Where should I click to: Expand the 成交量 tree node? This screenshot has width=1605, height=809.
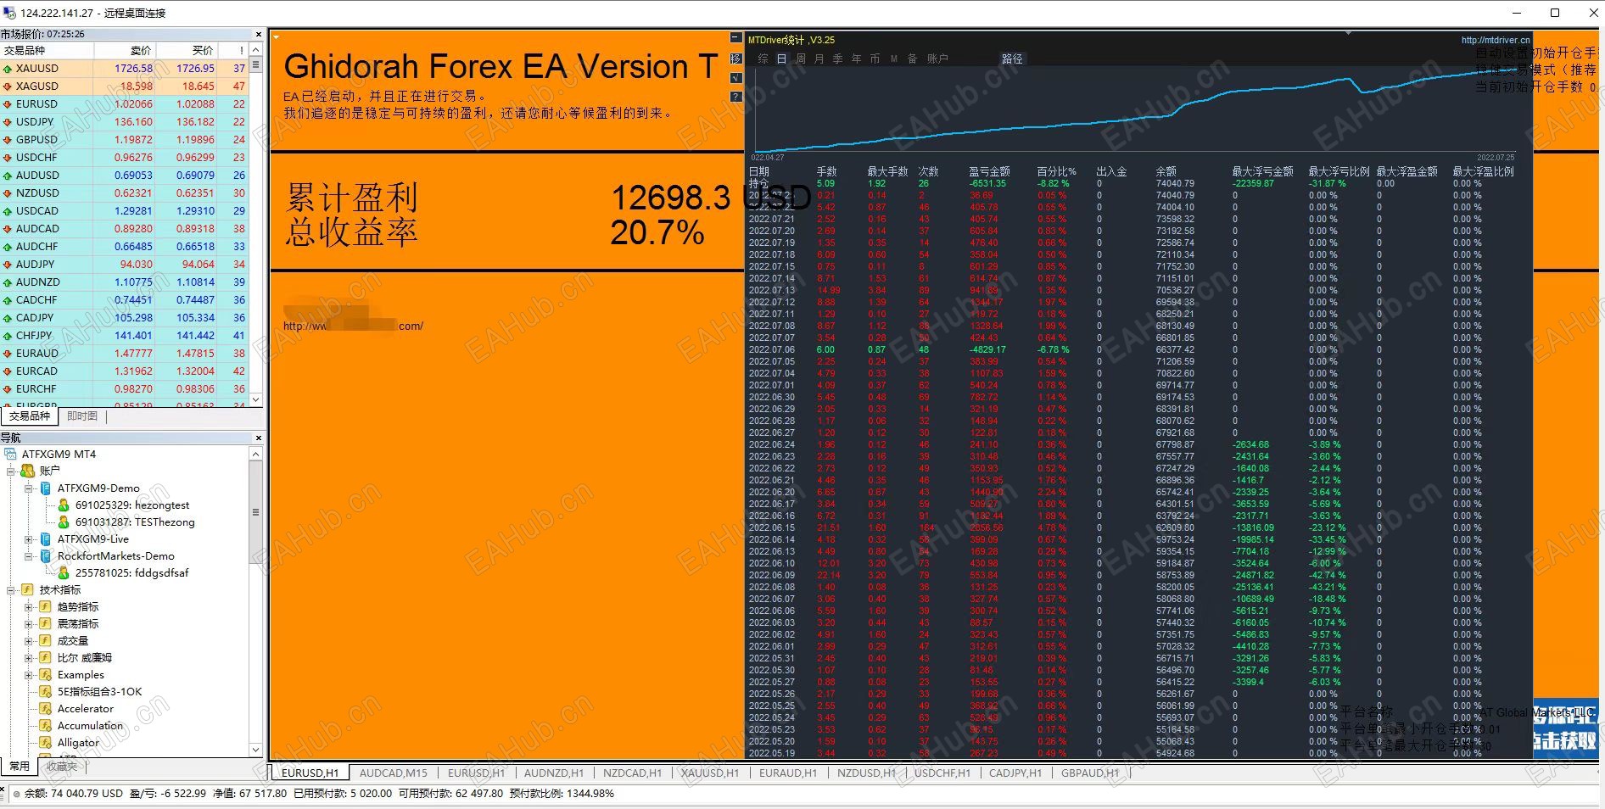(29, 641)
